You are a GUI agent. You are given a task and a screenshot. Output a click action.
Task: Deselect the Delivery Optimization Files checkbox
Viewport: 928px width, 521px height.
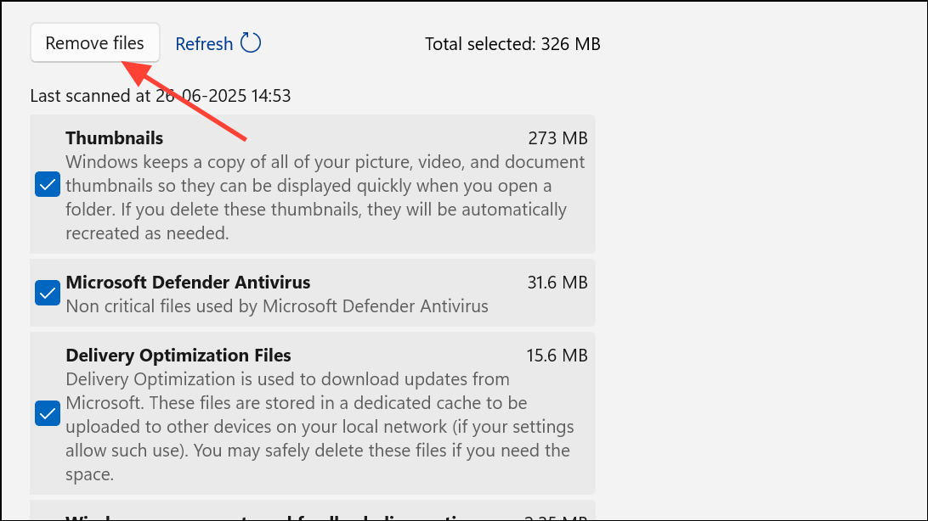pos(48,413)
